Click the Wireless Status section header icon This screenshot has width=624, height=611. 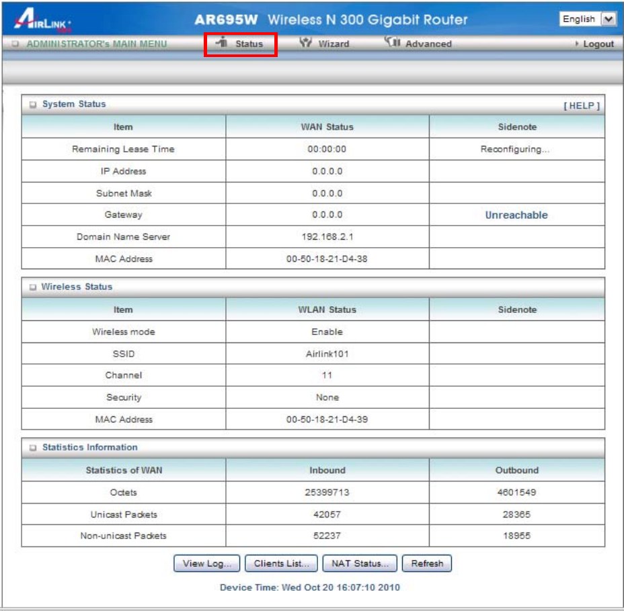[x=32, y=287]
